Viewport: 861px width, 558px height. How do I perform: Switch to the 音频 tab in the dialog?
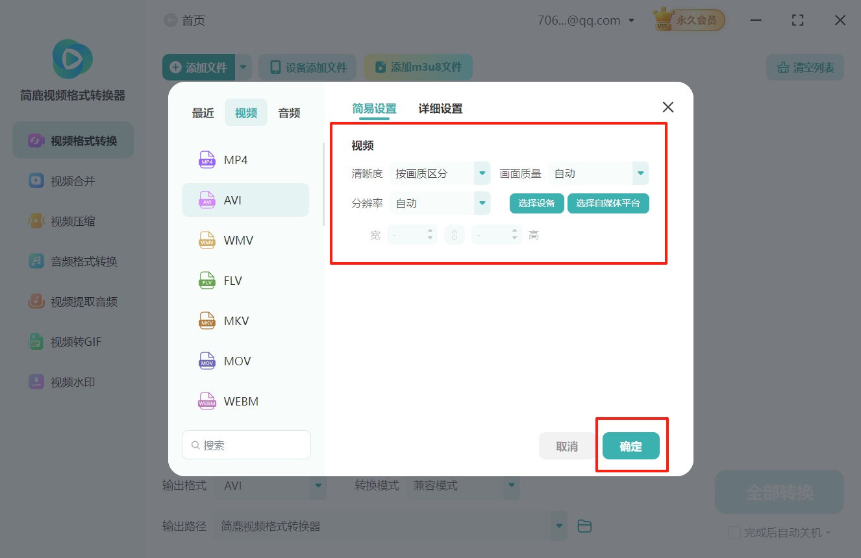click(288, 112)
